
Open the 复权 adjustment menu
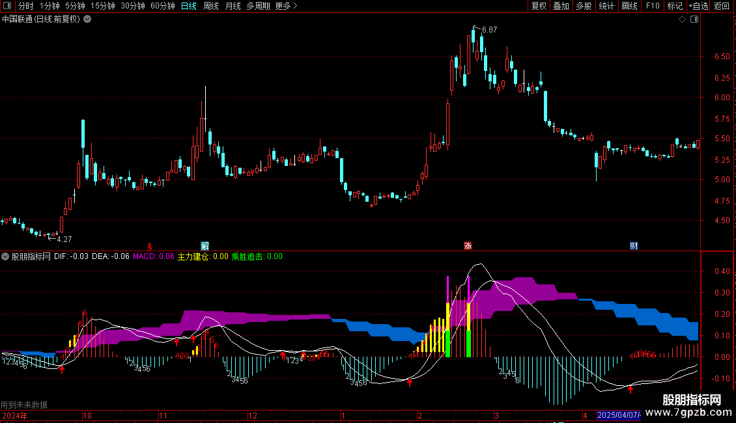tap(539, 6)
